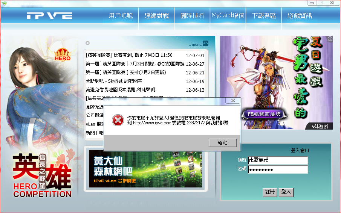
Task: Open the 連線對戰 tab
Action: 156,16
